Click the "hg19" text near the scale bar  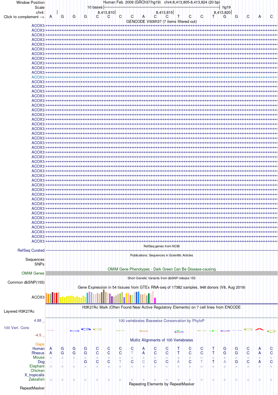226,7
